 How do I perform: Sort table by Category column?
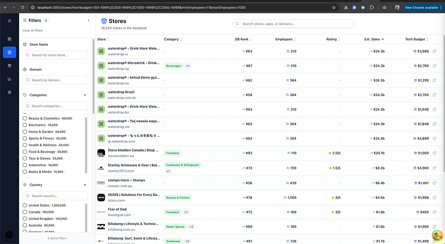coord(173,40)
